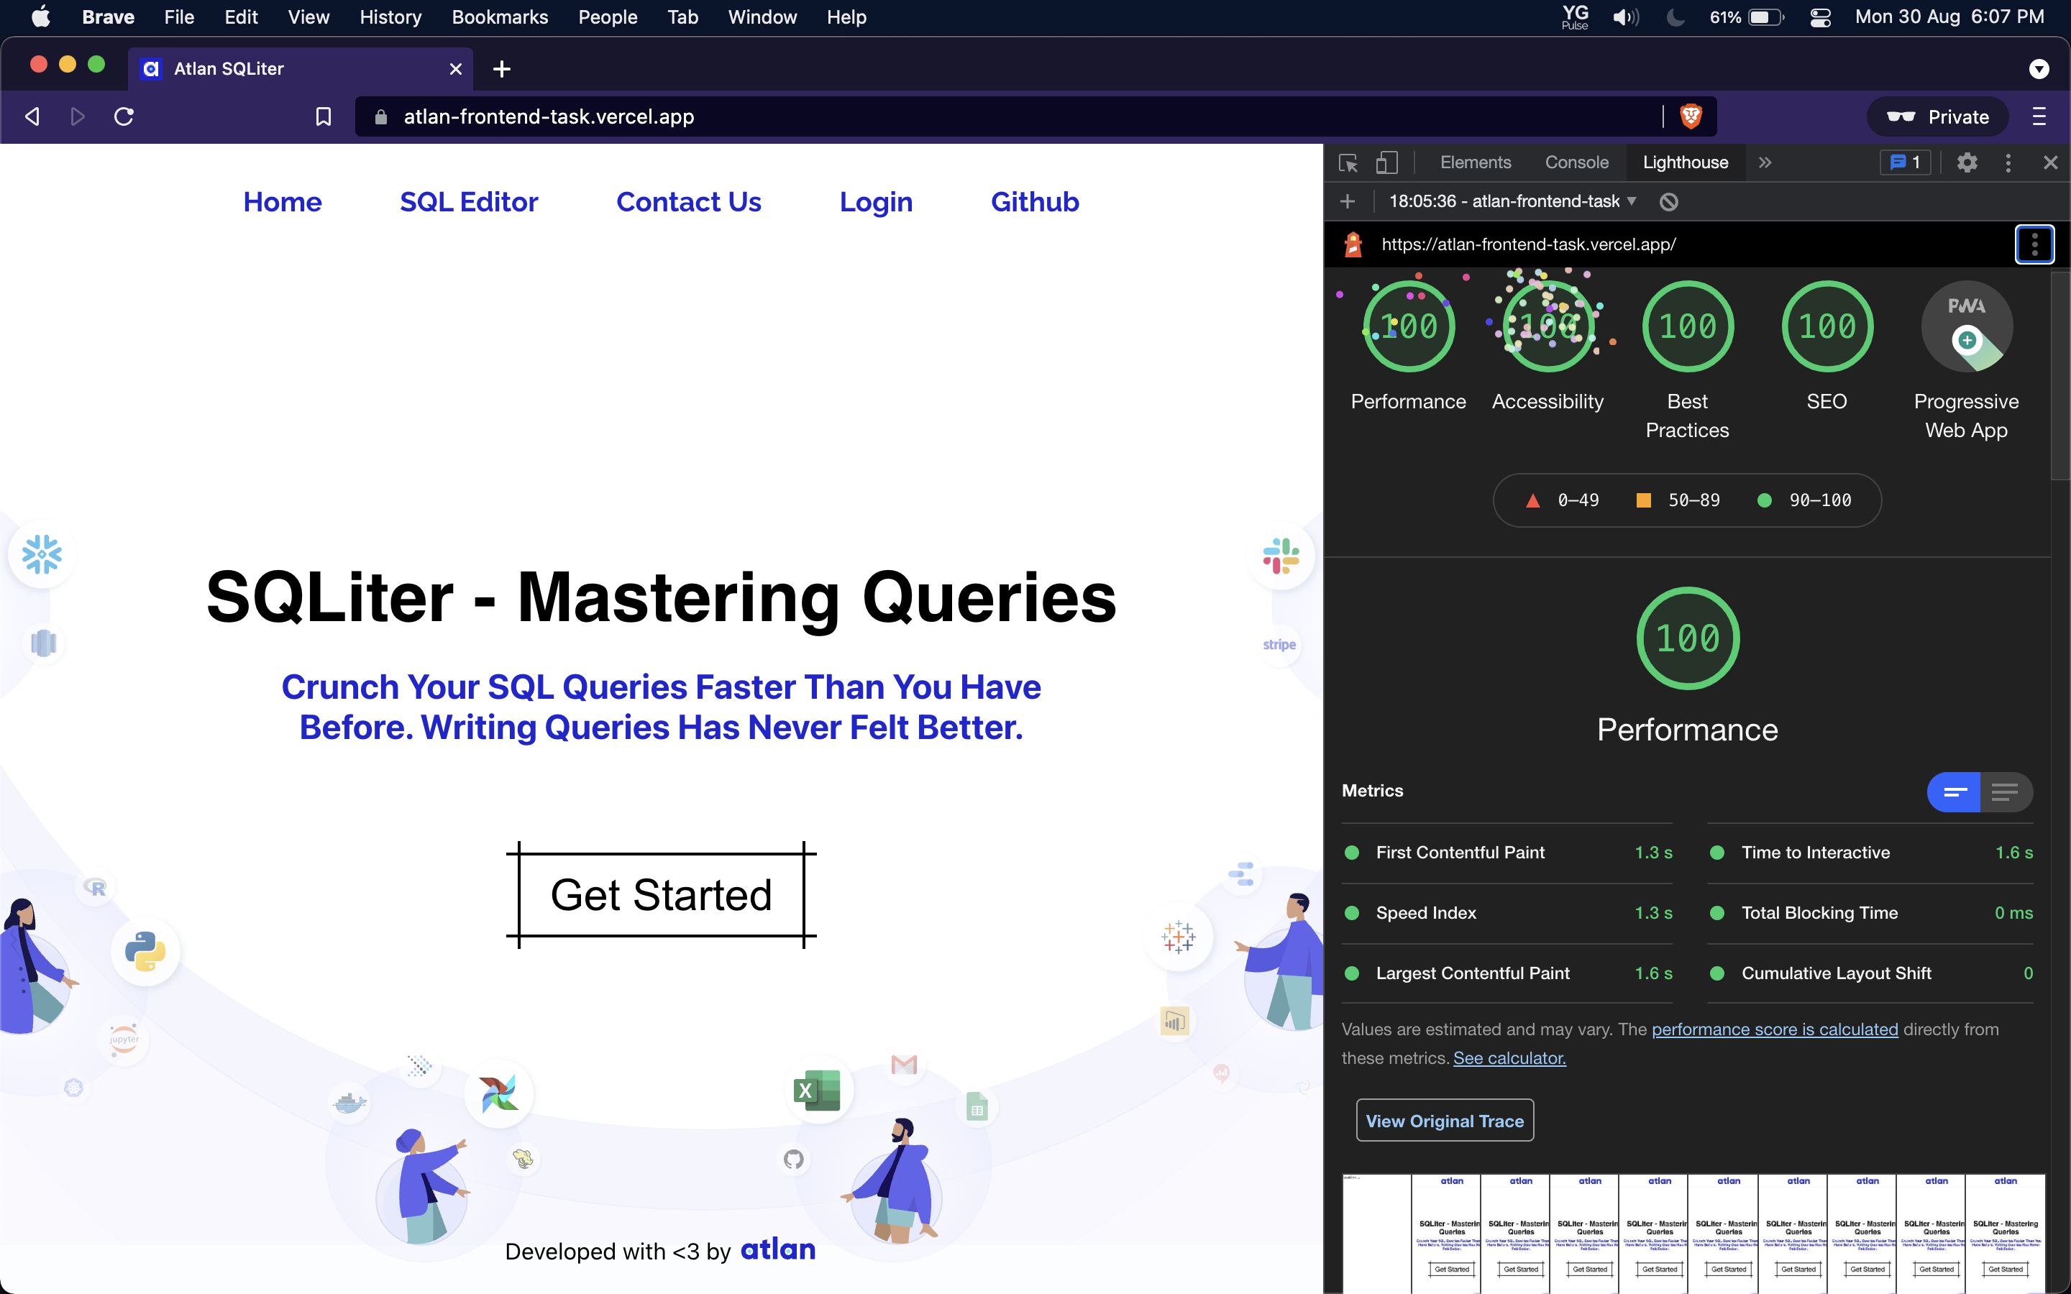Viewport: 2071px width, 1294px height.
Task: Select the inspect element tool in DevTools
Action: click(x=1348, y=162)
